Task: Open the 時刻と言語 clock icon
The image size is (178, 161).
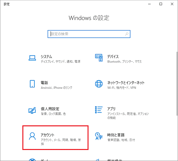Action: [x=99, y=136]
